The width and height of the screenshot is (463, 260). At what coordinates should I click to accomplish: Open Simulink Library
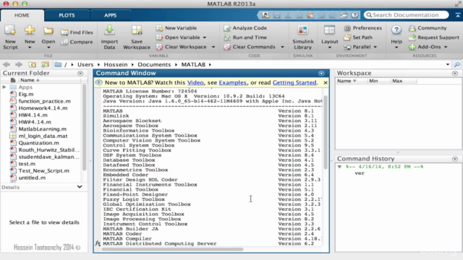click(x=302, y=37)
